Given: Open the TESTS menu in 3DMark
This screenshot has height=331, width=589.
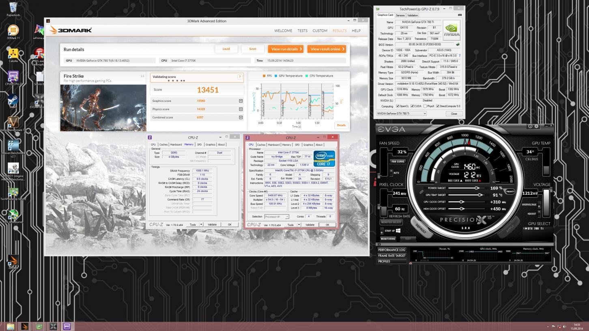Looking at the screenshot, I should point(302,31).
